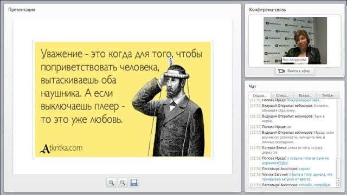Screen dimensions: 347x195
Task: Click the 'Выйти в эфир' camera button
Action: pos(294,71)
